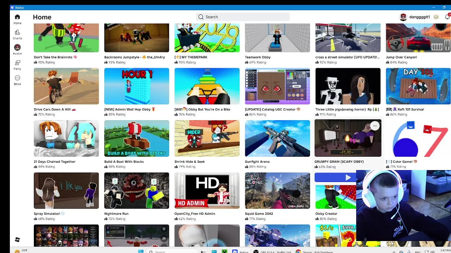Open Shrink Hide & Seek thumbnail
This screenshot has width=451, height=253.
click(x=207, y=138)
